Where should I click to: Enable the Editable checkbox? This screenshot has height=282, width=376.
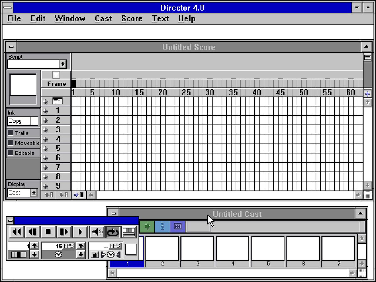coord(10,153)
